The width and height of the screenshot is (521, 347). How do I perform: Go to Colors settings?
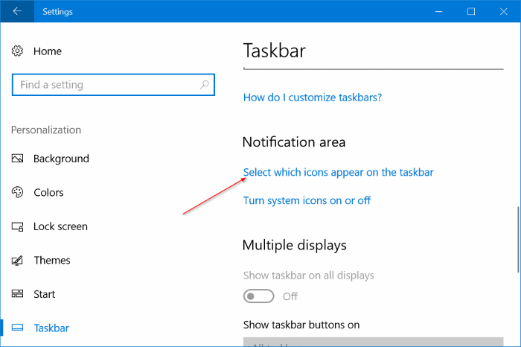tap(48, 192)
